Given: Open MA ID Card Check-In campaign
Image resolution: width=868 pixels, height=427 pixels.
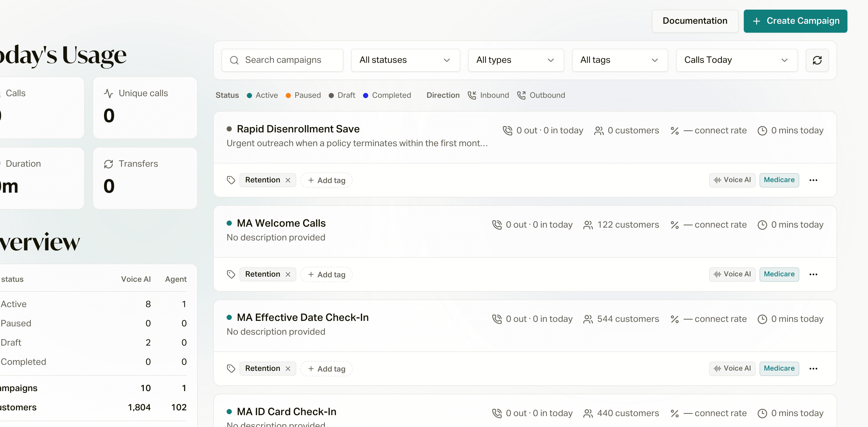Looking at the screenshot, I should point(286,412).
